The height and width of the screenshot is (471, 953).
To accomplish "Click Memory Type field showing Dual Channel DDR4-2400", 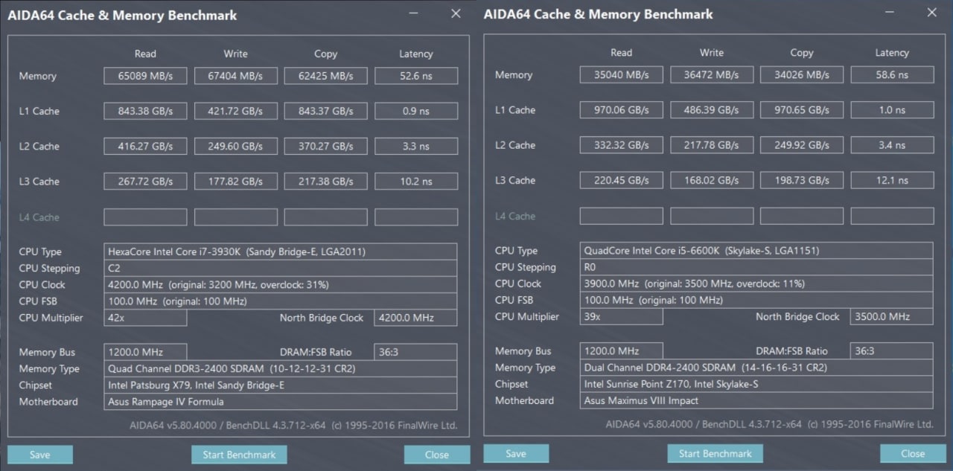I will 756,367.
